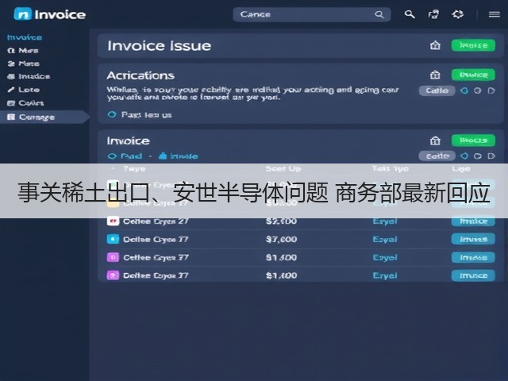This screenshot has height=381, width=508.
Task: Sort by Tals Tyo column header
Action: (x=390, y=169)
